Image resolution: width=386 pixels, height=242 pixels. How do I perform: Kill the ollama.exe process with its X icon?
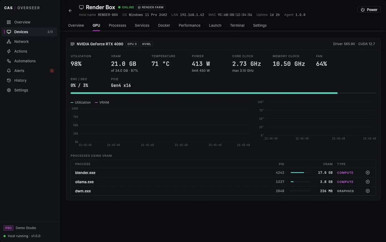click(368, 182)
